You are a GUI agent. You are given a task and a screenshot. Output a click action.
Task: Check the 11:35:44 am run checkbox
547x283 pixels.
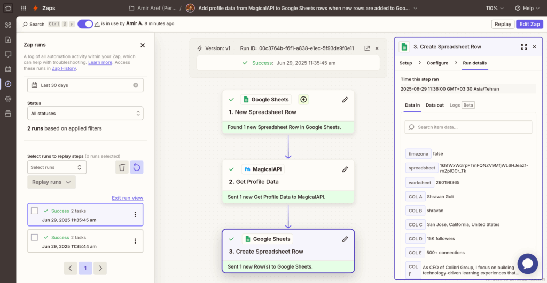[x=35, y=237]
